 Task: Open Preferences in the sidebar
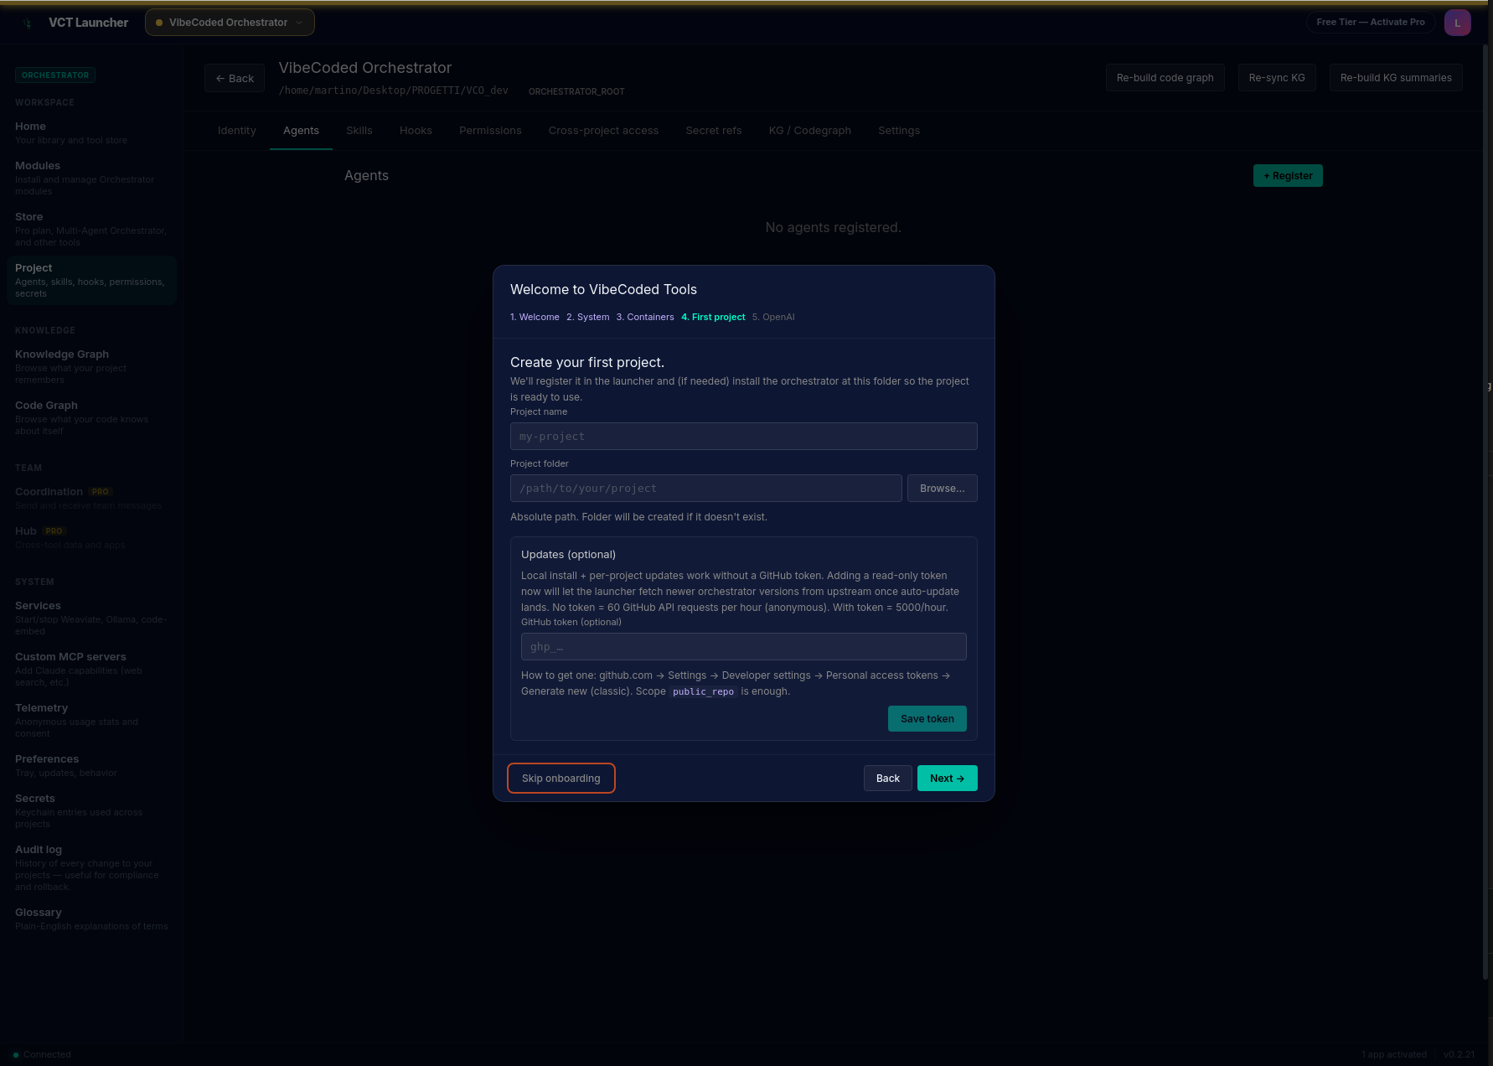pos(91,765)
